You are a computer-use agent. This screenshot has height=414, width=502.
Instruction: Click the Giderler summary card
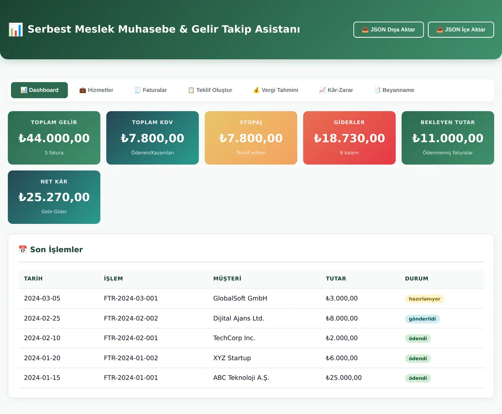[349, 138]
